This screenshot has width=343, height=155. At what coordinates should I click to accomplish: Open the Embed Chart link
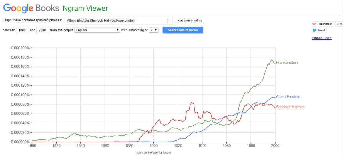[322, 38]
